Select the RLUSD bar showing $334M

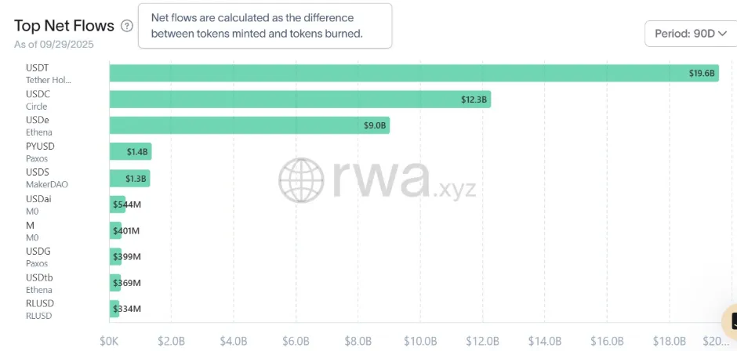point(114,309)
